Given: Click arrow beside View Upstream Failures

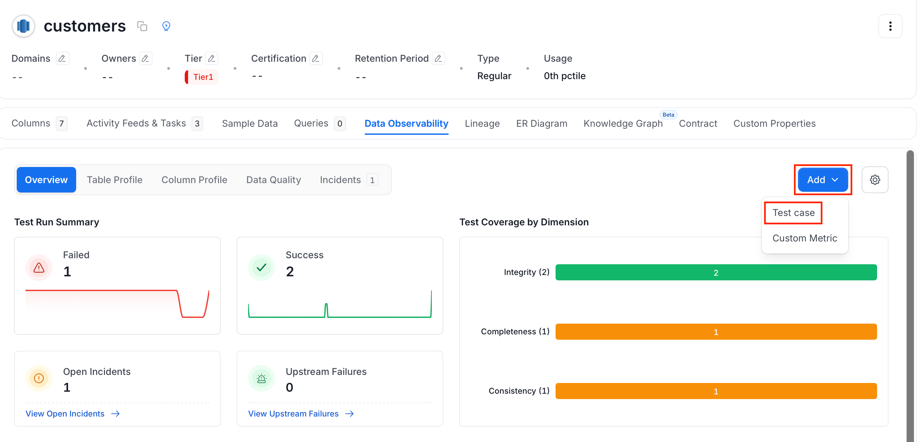Looking at the screenshot, I should pyautogui.click(x=350, y=414).
